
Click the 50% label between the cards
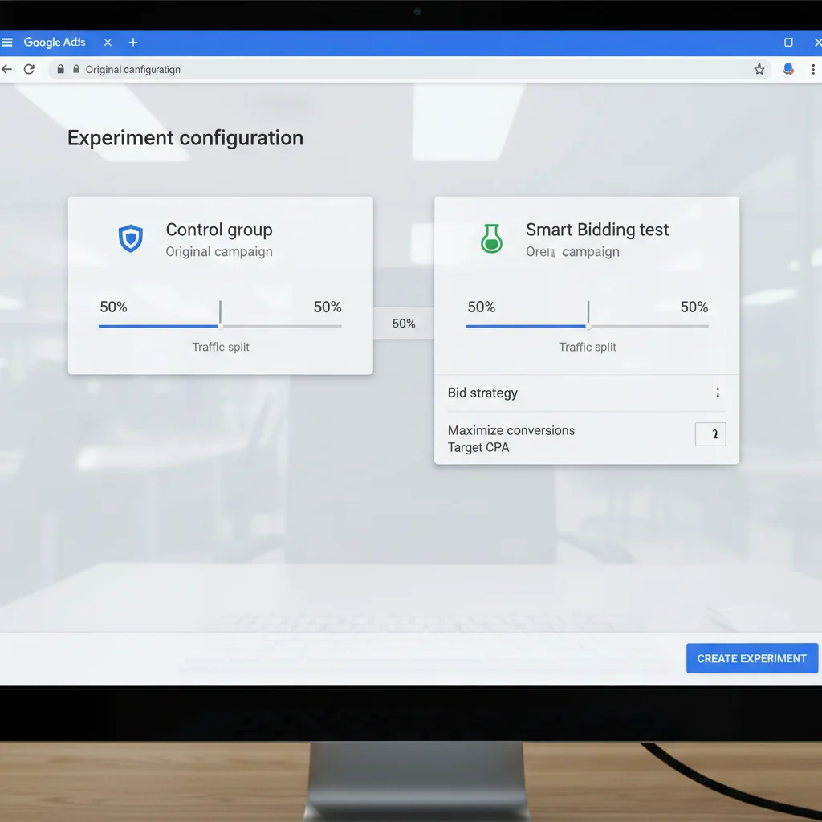click(x=404, y=324)
